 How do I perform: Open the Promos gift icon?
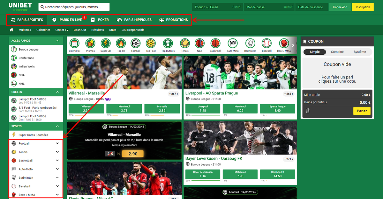90,43
